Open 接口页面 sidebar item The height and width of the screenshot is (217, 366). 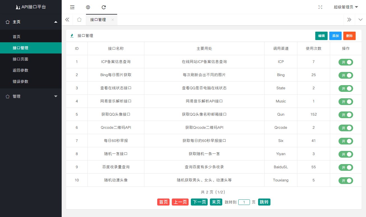[x=31, y=59]
